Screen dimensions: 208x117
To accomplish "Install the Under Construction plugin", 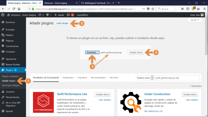I will pyautogui.click(x=190, y=94).
